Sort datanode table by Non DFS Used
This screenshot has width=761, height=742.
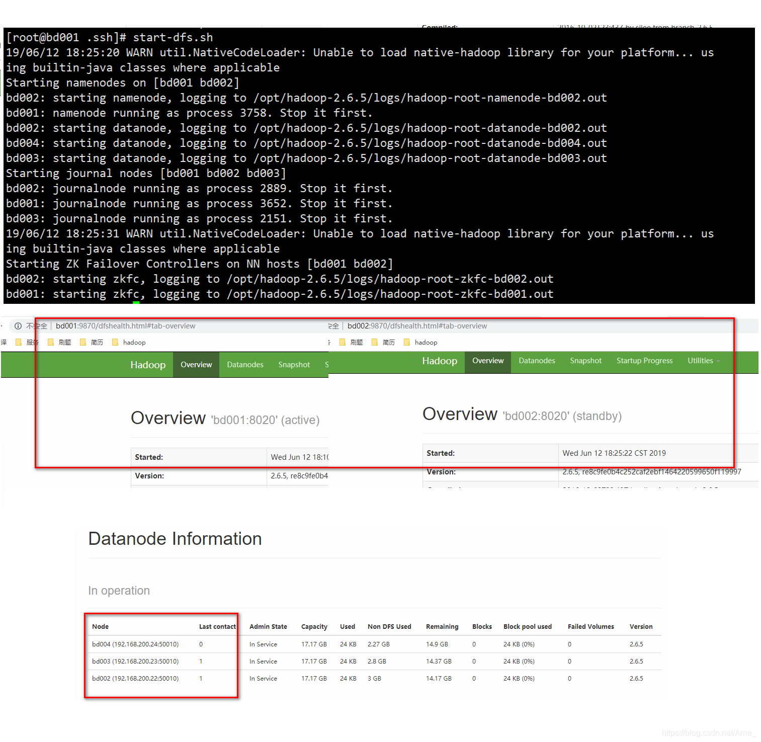389,627
